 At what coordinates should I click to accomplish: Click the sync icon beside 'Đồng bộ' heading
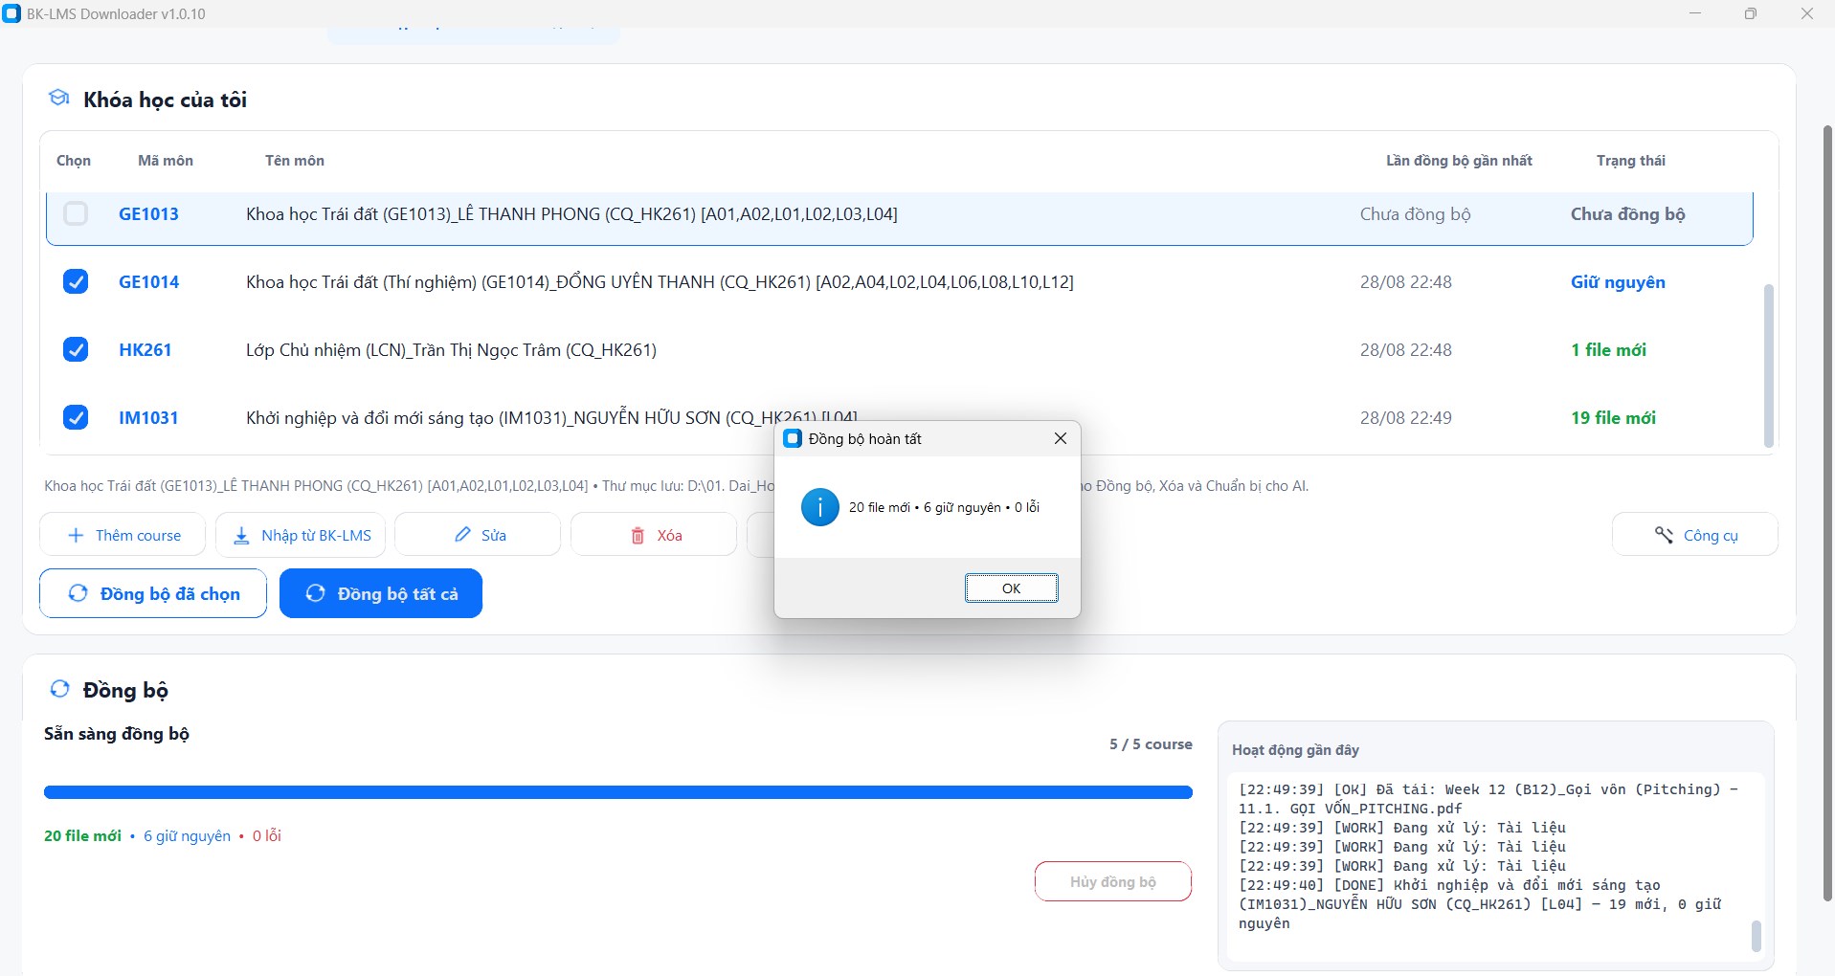click(59, 688)
